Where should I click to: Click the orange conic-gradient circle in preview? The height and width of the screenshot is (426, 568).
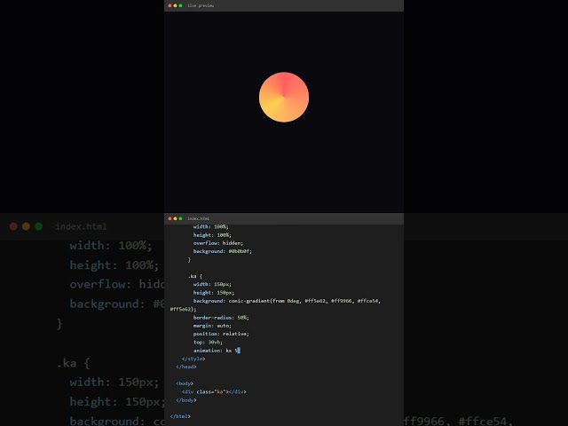pos(284,97)
